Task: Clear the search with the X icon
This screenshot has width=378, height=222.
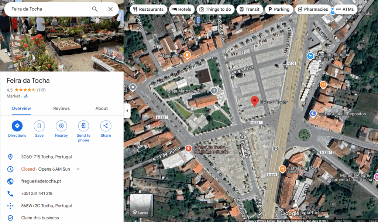Action: 110,9
